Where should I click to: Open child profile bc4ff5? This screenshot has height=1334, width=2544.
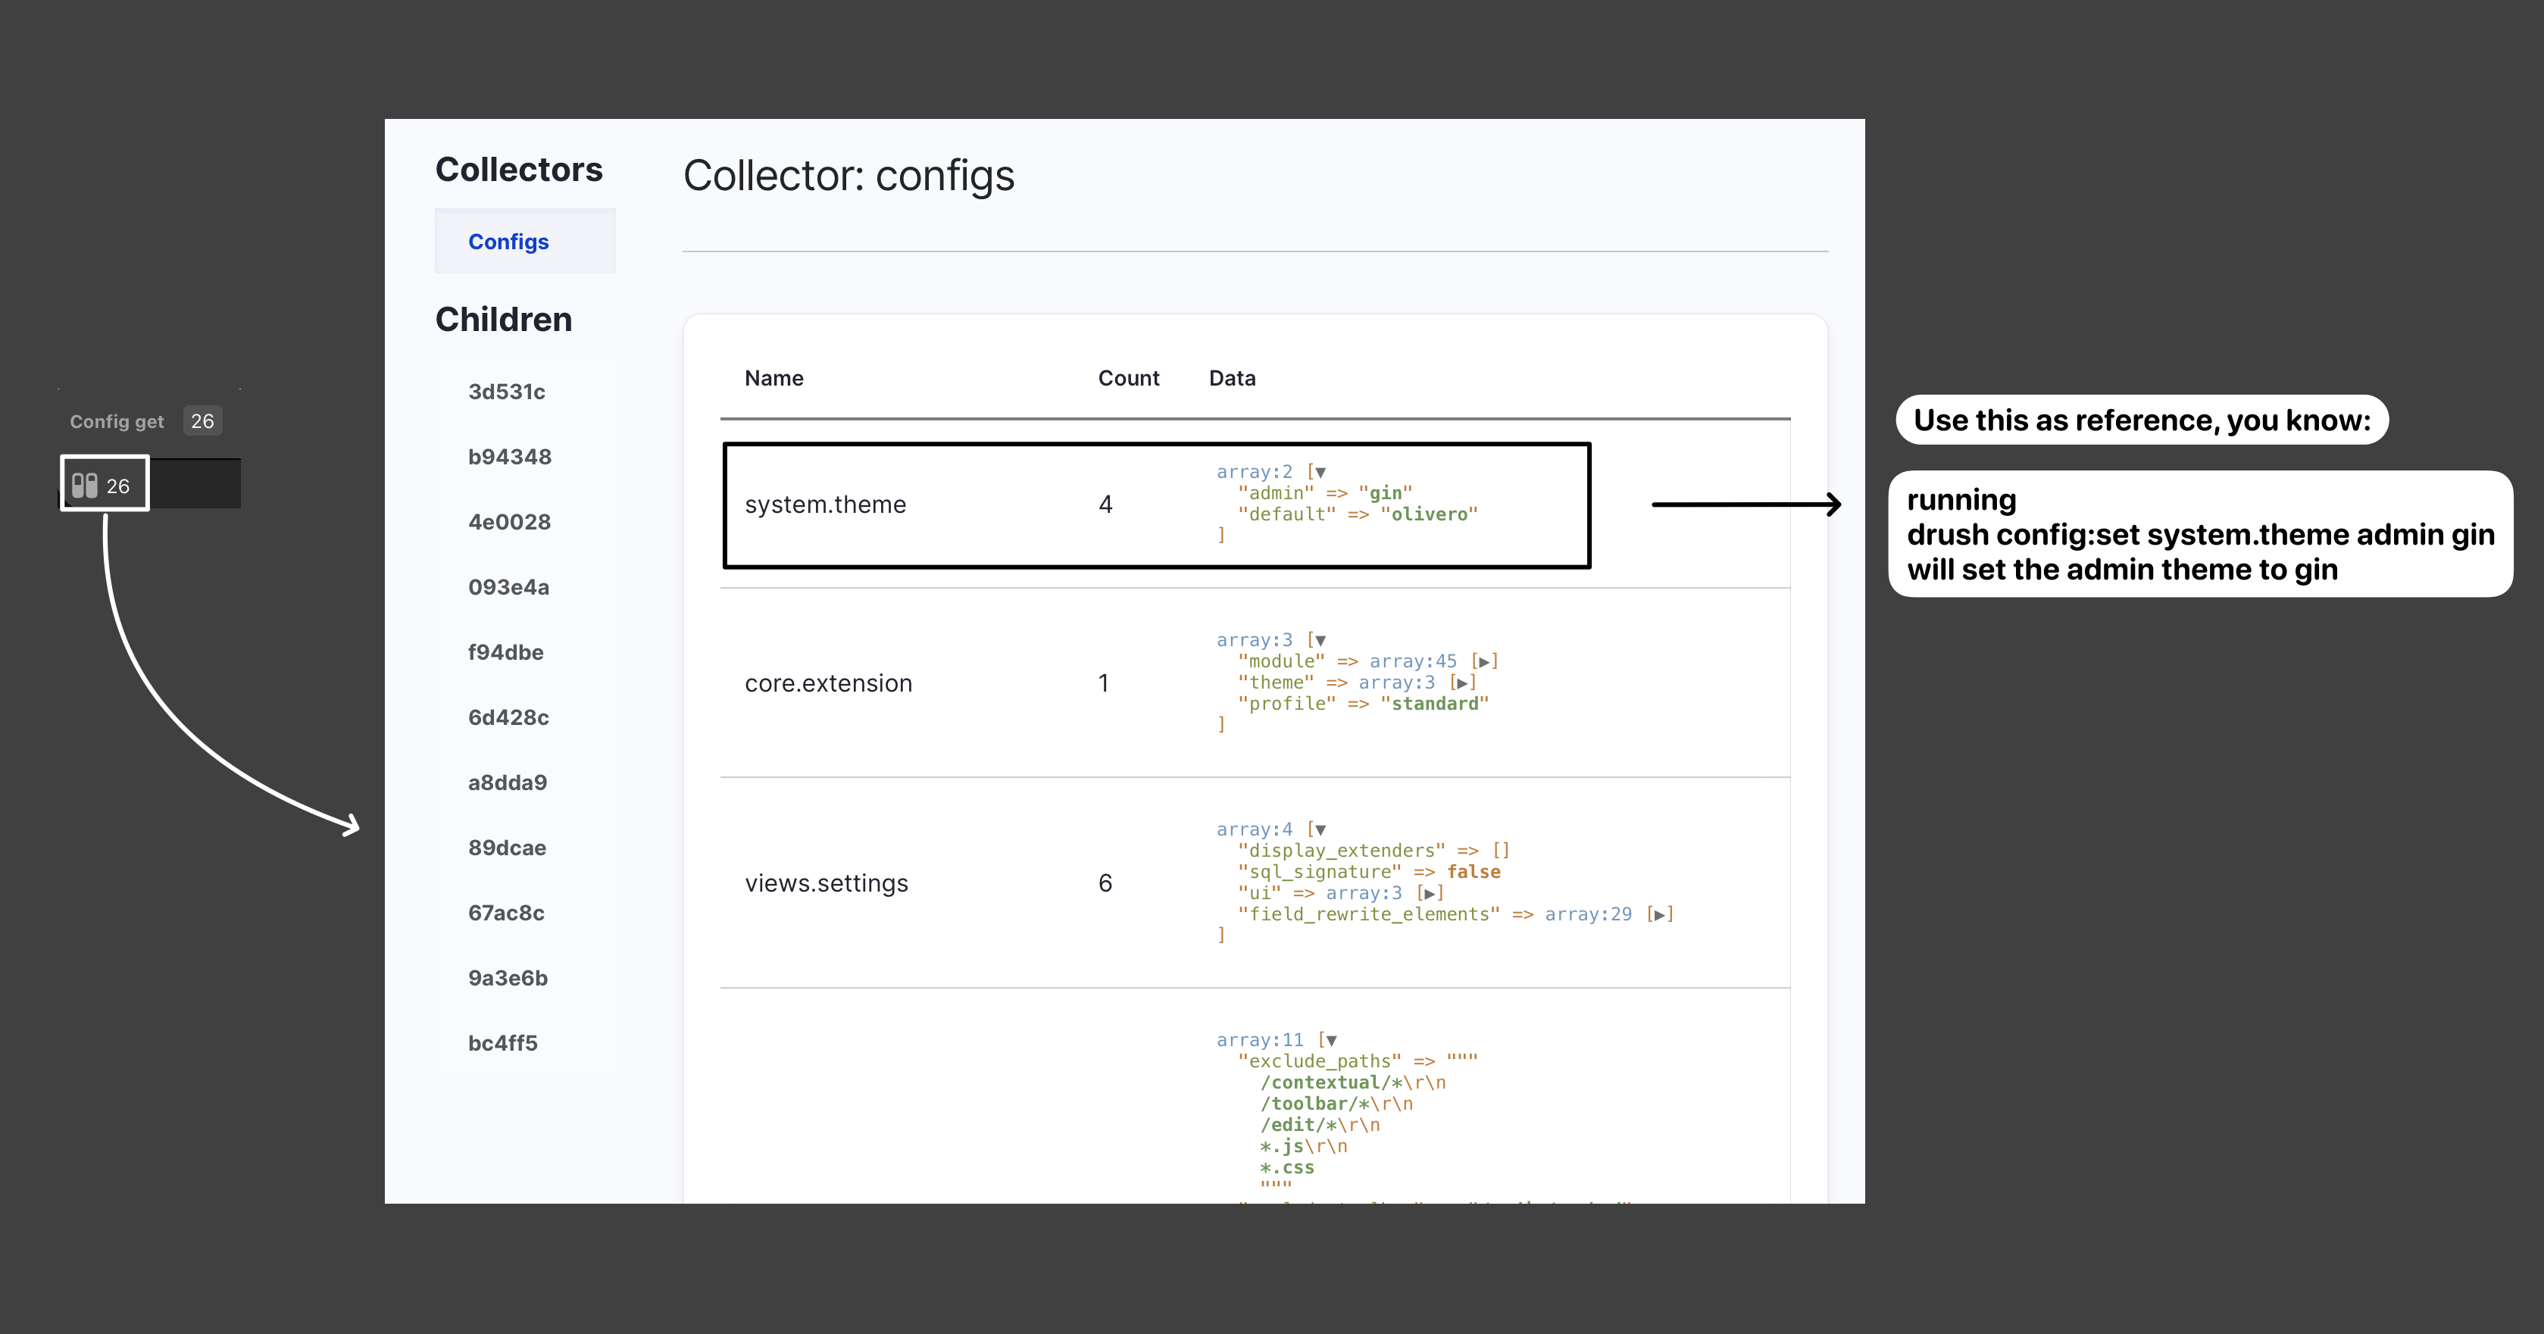coord(503,1044)
